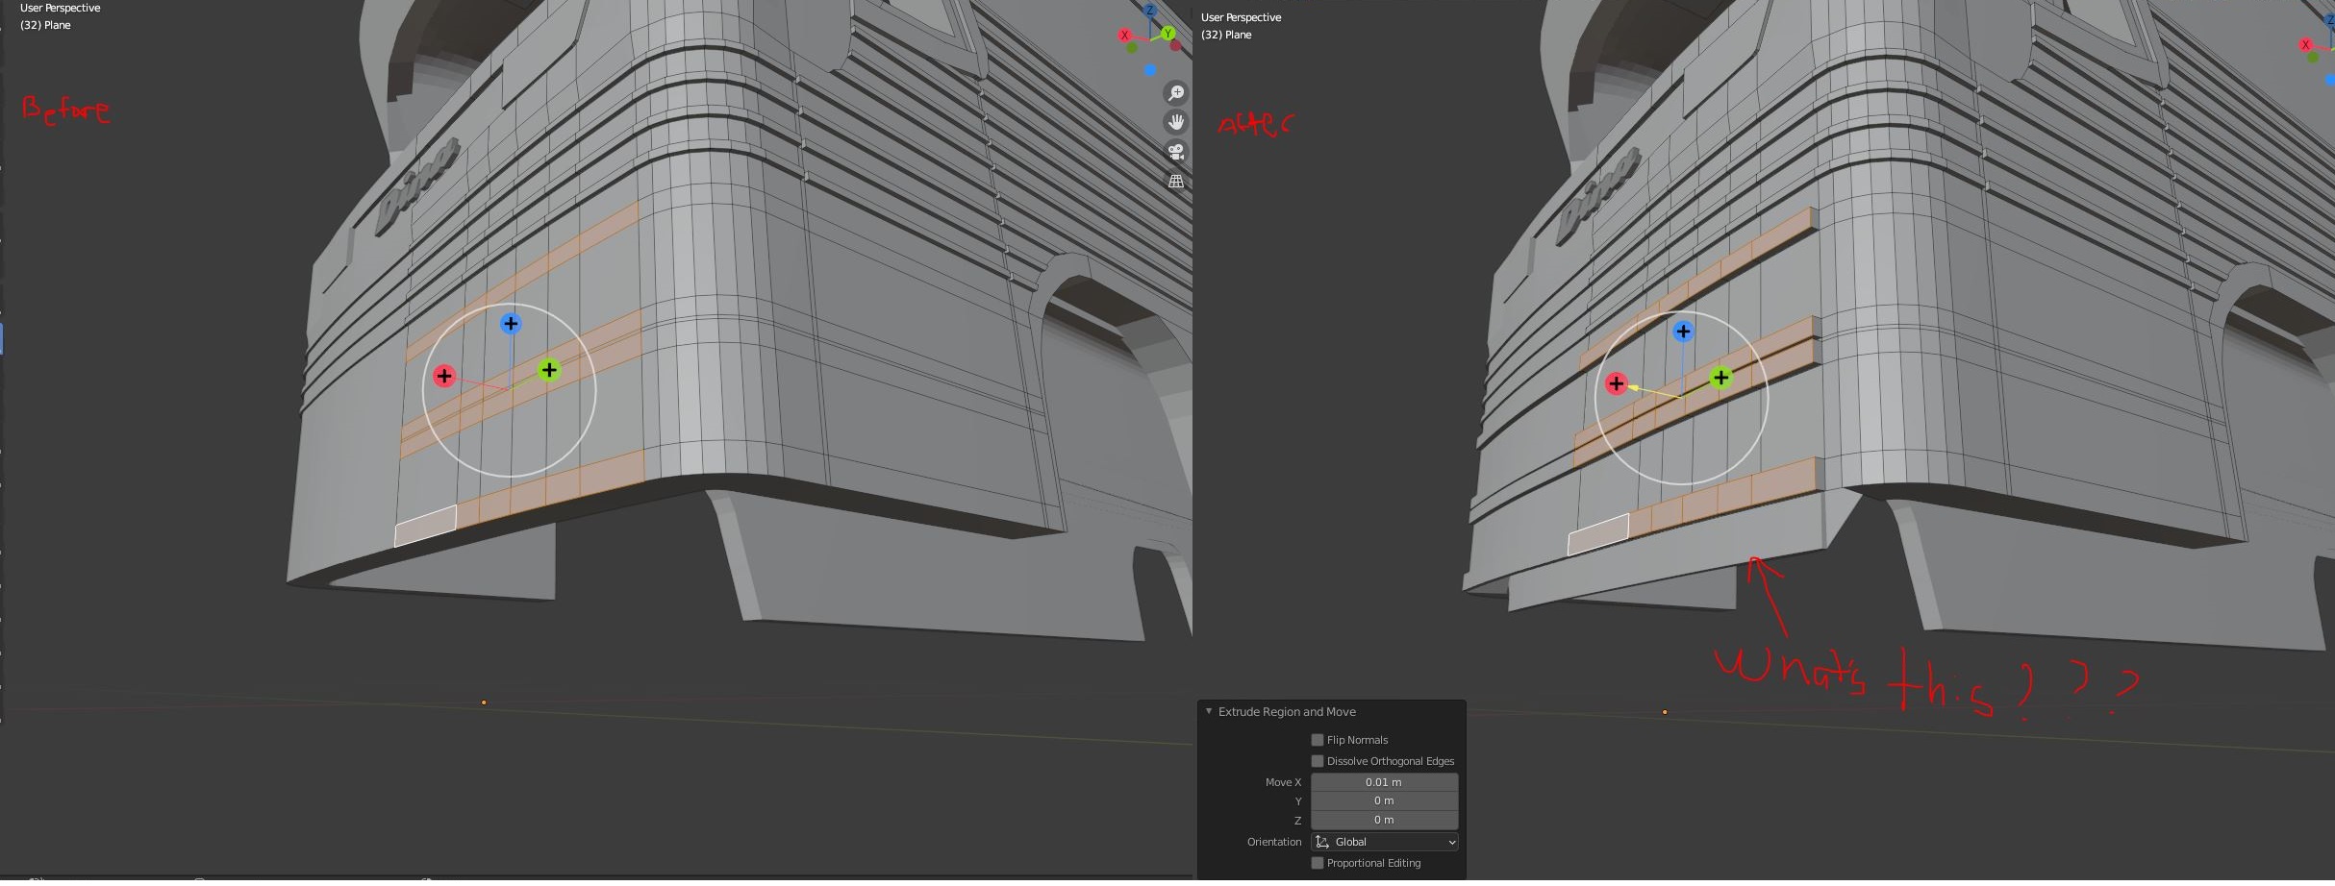
Task: Click the Move Y 0 m field
Action: 1384,800
